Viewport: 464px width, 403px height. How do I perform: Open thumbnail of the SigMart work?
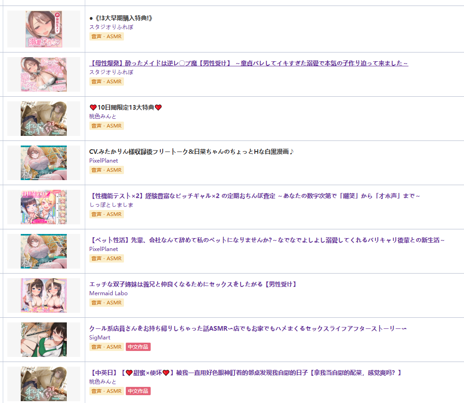tap(44, 340)
